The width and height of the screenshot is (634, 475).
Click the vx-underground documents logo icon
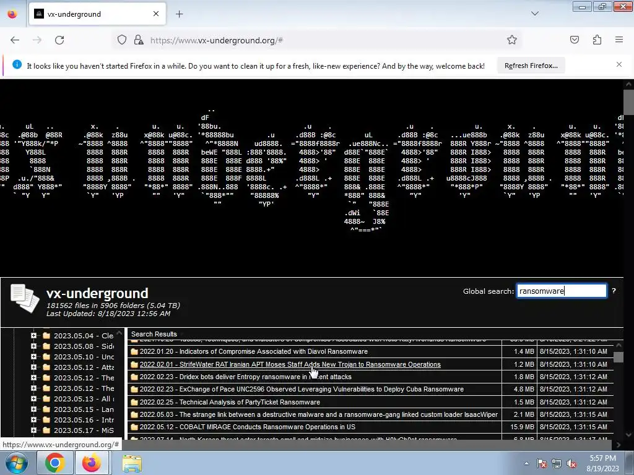[x=25, y=299]
